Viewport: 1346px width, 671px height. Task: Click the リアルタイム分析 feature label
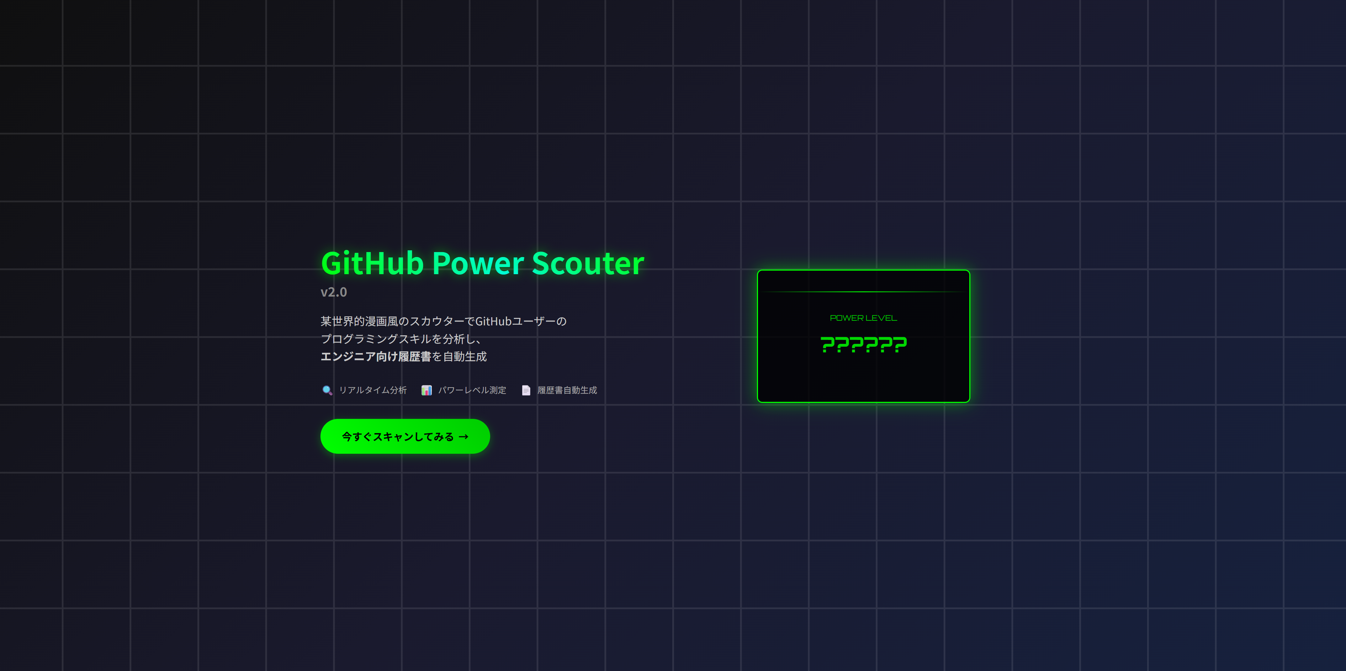(372, 390)
